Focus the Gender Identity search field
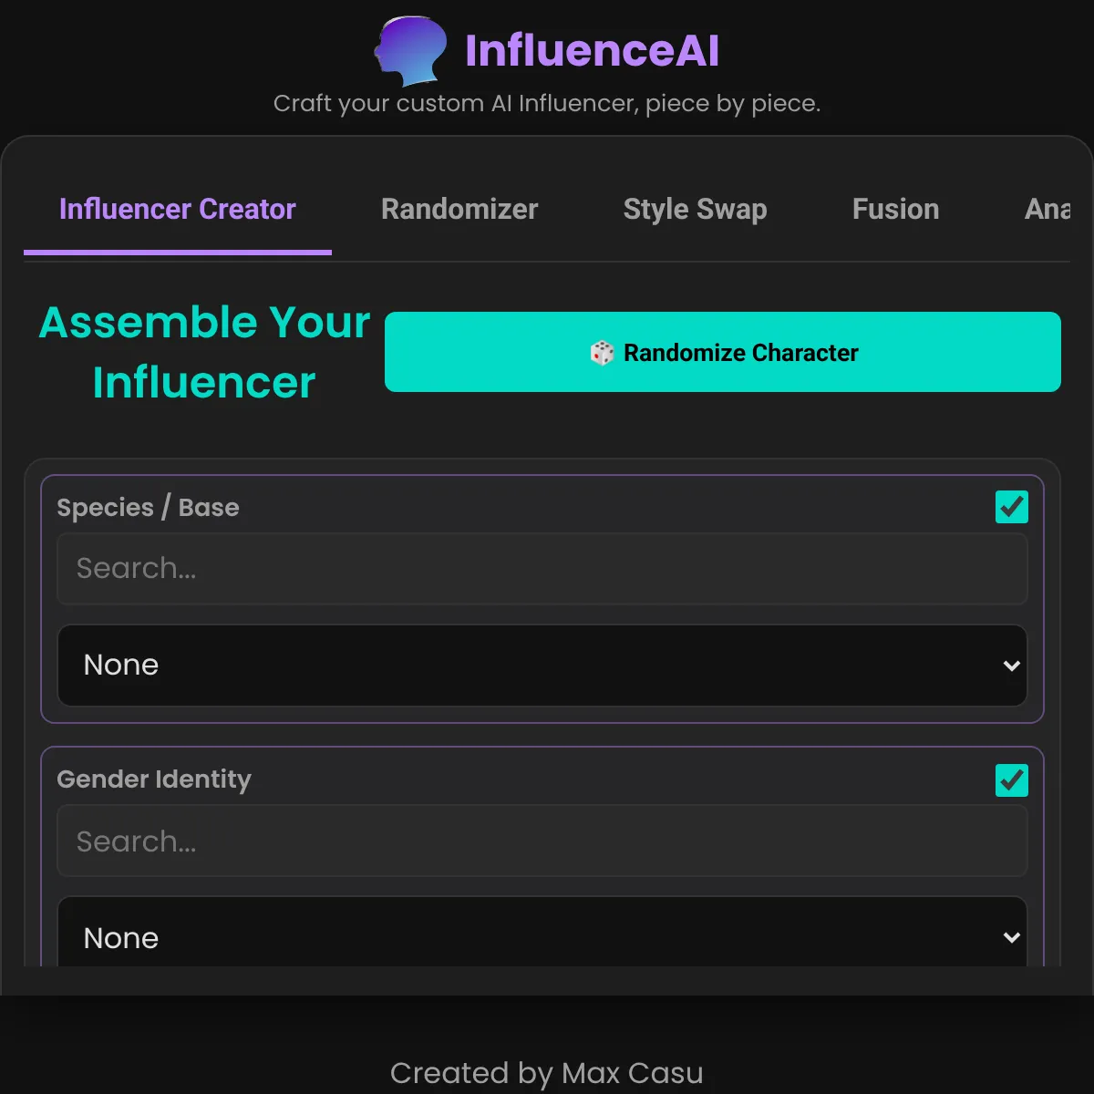This screenshot has width=1094, height=1094. 542,841
